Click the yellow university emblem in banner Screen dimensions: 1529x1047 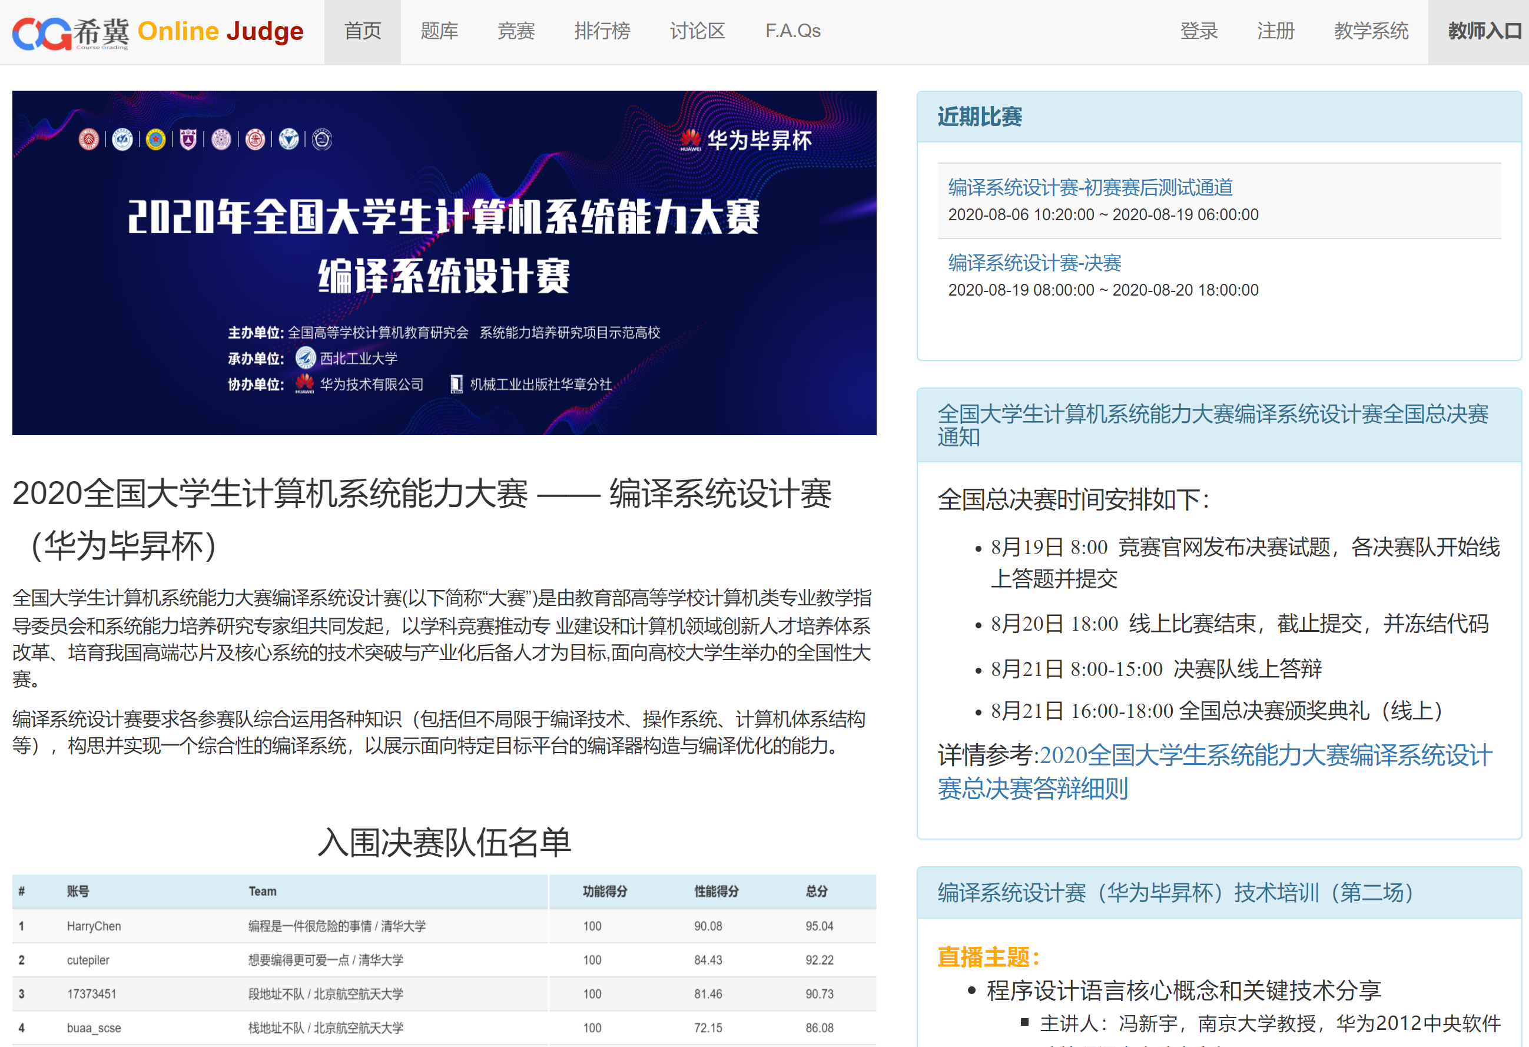155,140
